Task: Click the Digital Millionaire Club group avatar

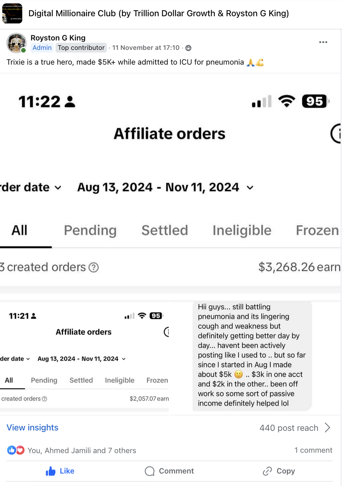Action: (x=12, y=14)
